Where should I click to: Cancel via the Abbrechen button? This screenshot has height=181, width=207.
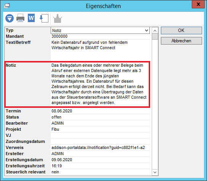pyautogui.click(x=181, y=41)
